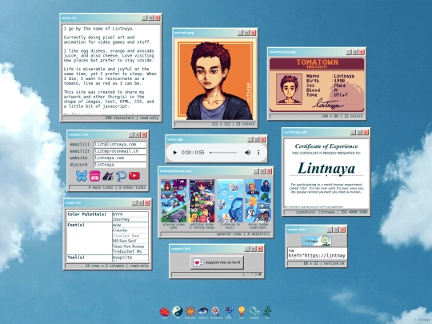Open the orange sun icon in the dock

point(190,311)
